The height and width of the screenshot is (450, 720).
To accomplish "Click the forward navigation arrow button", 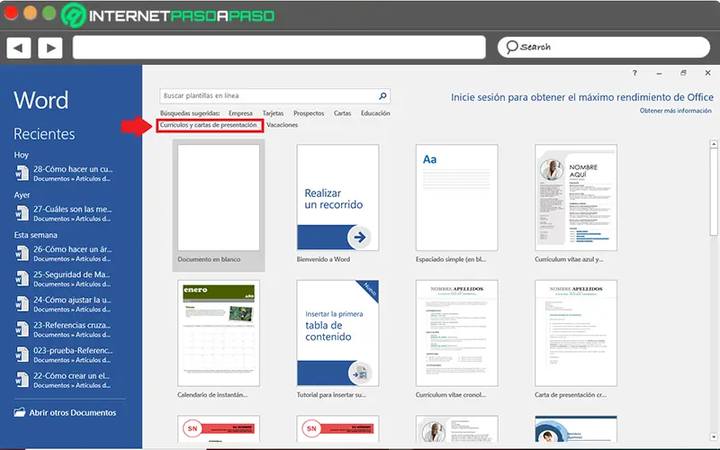I will tap(50, 48).
